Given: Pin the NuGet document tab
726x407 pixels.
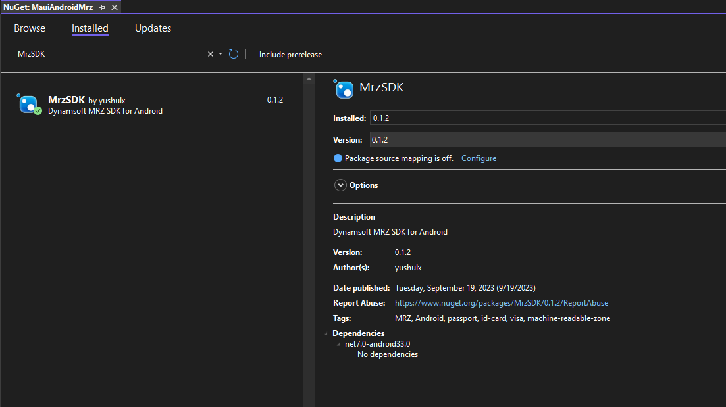Looking at the screenshot, I should (x=102, y=7).
